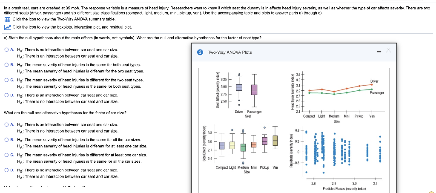Click the Light boxplot in size effect chart
This screenshot has width=436, height=193.
click(232, 145)
